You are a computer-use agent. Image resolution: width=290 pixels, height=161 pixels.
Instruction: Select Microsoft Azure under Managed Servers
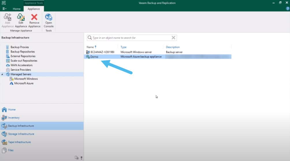pos(24,83)
